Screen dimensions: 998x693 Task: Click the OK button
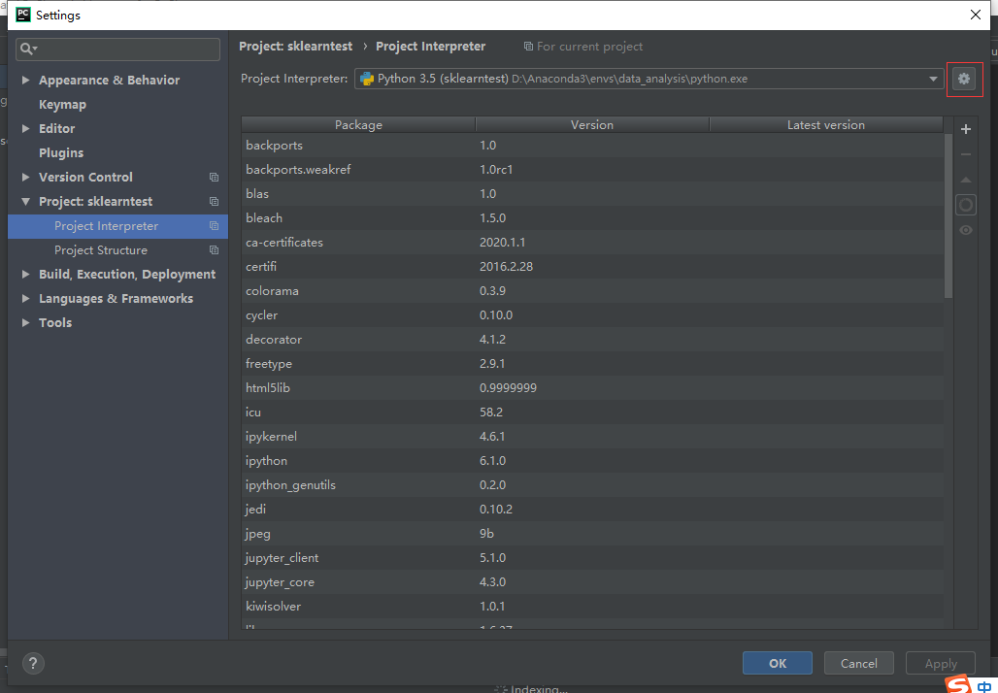(x=778, y=663)
